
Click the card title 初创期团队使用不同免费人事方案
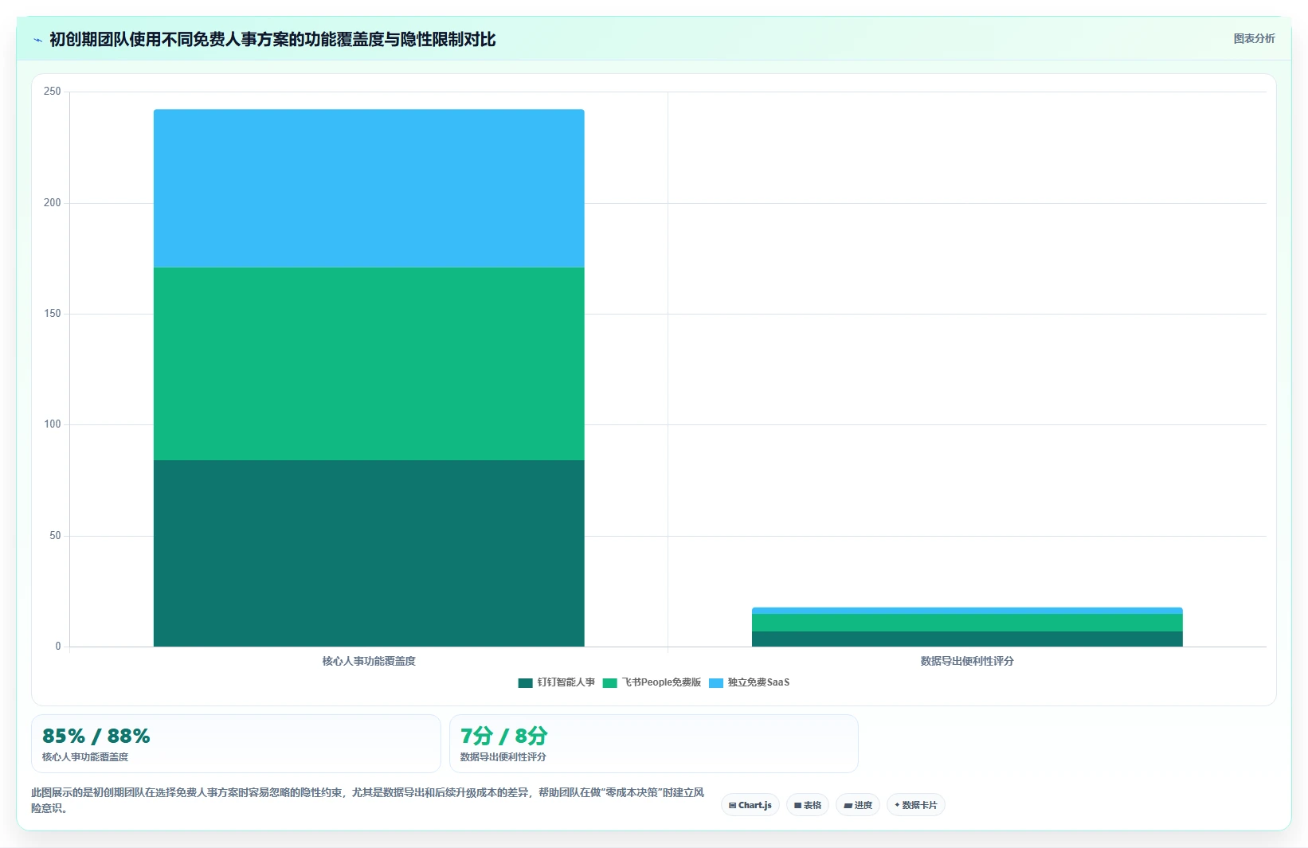[272, 39]
